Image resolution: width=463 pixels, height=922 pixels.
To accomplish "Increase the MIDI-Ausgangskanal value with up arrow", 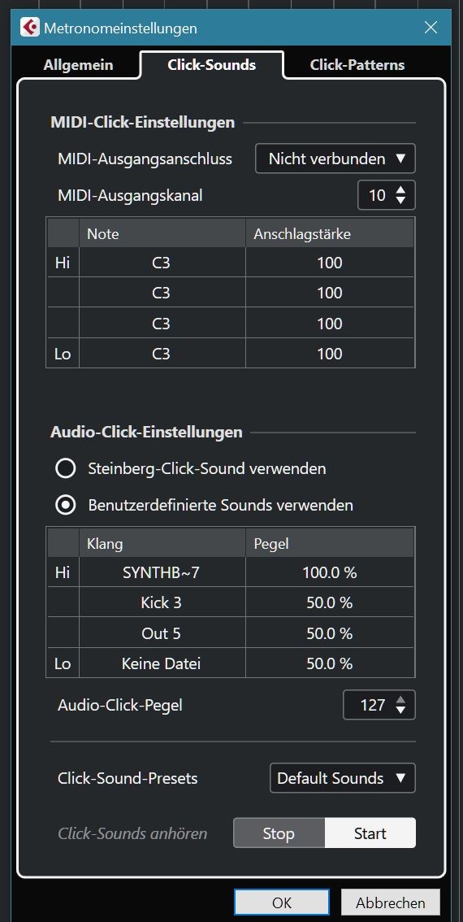I will pos(400,190).
